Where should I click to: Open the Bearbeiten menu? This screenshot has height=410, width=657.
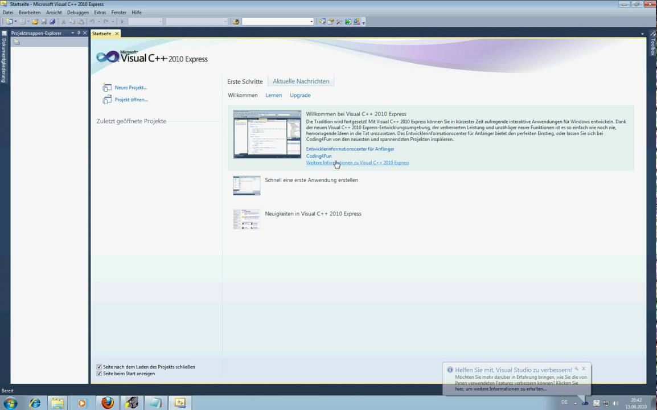30,13
